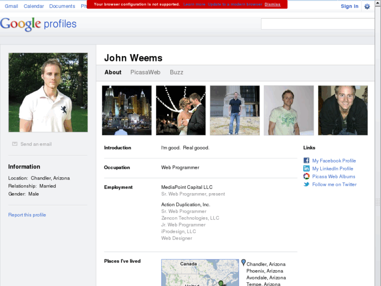Viewport: 381px width, 286px height.
Task: Click the Web Programmer occupation text
Action: [180, 167]
